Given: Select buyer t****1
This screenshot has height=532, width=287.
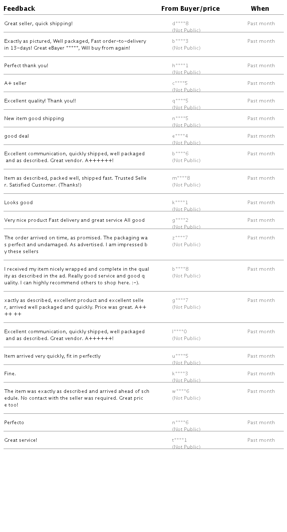Looking at the screenshot, I should tap(179, 440).
